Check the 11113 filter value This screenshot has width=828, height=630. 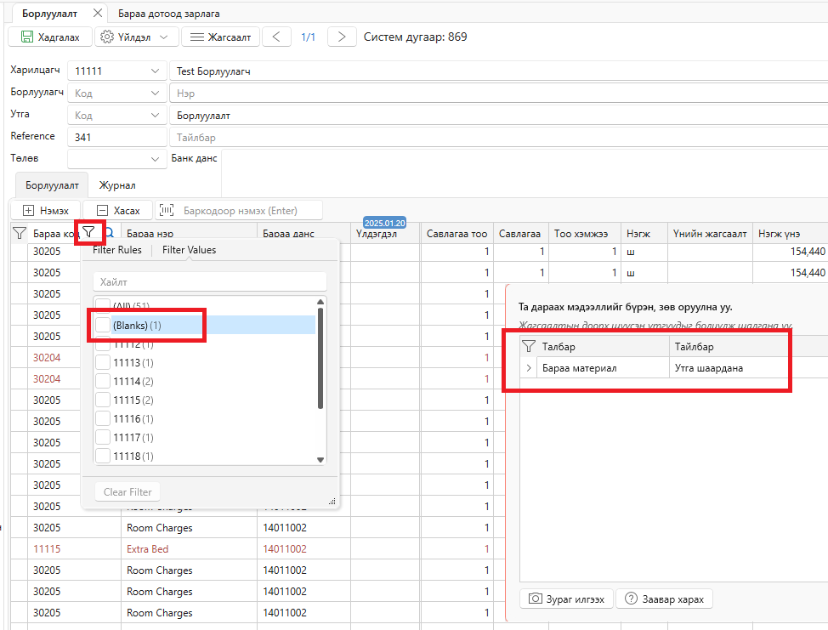[103, 363]
